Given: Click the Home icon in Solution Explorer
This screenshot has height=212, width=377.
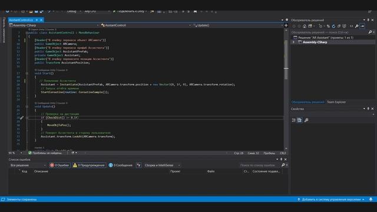Looking at the screenshot, I should (x=305, y=26).
